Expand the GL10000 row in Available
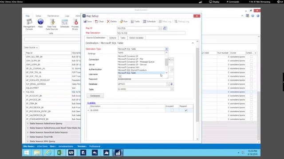The height and width of the screenshot is (159, 284). coord(88,110)
